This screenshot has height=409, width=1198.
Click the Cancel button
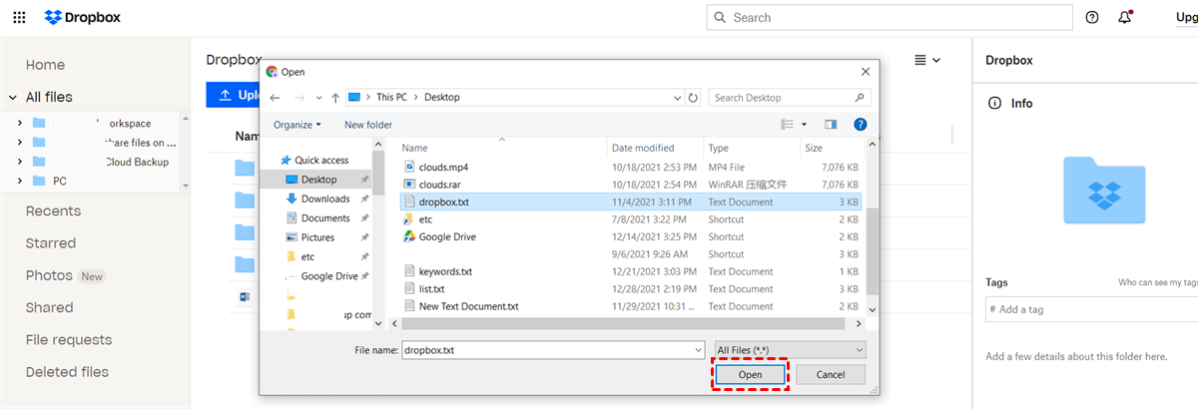(830, 375)
